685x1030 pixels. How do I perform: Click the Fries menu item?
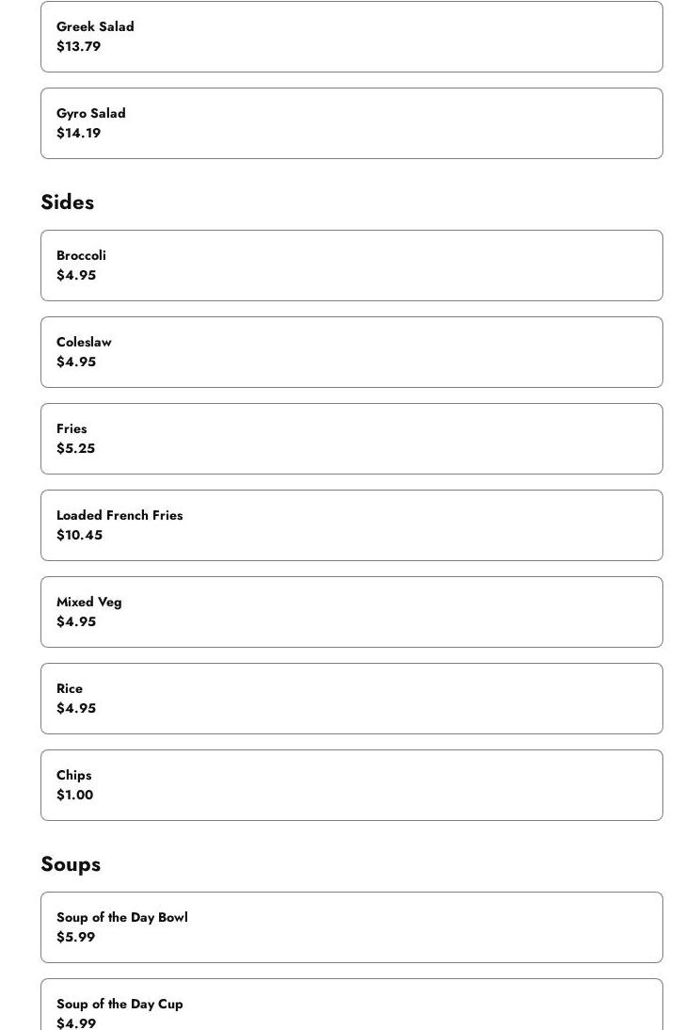click(x=351, y=439)
